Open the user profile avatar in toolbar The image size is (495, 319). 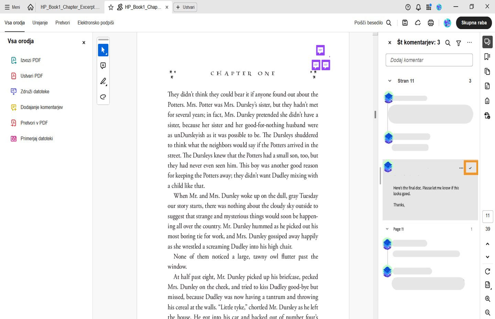point(447,23)
